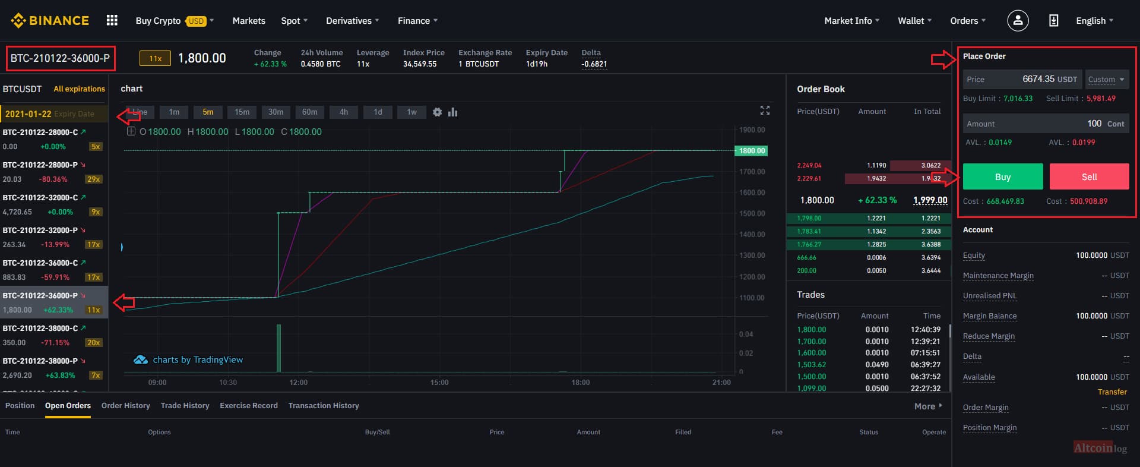The image size is (1140, 467).
Task: Open the Trade History tab
Action: [185, 406]
